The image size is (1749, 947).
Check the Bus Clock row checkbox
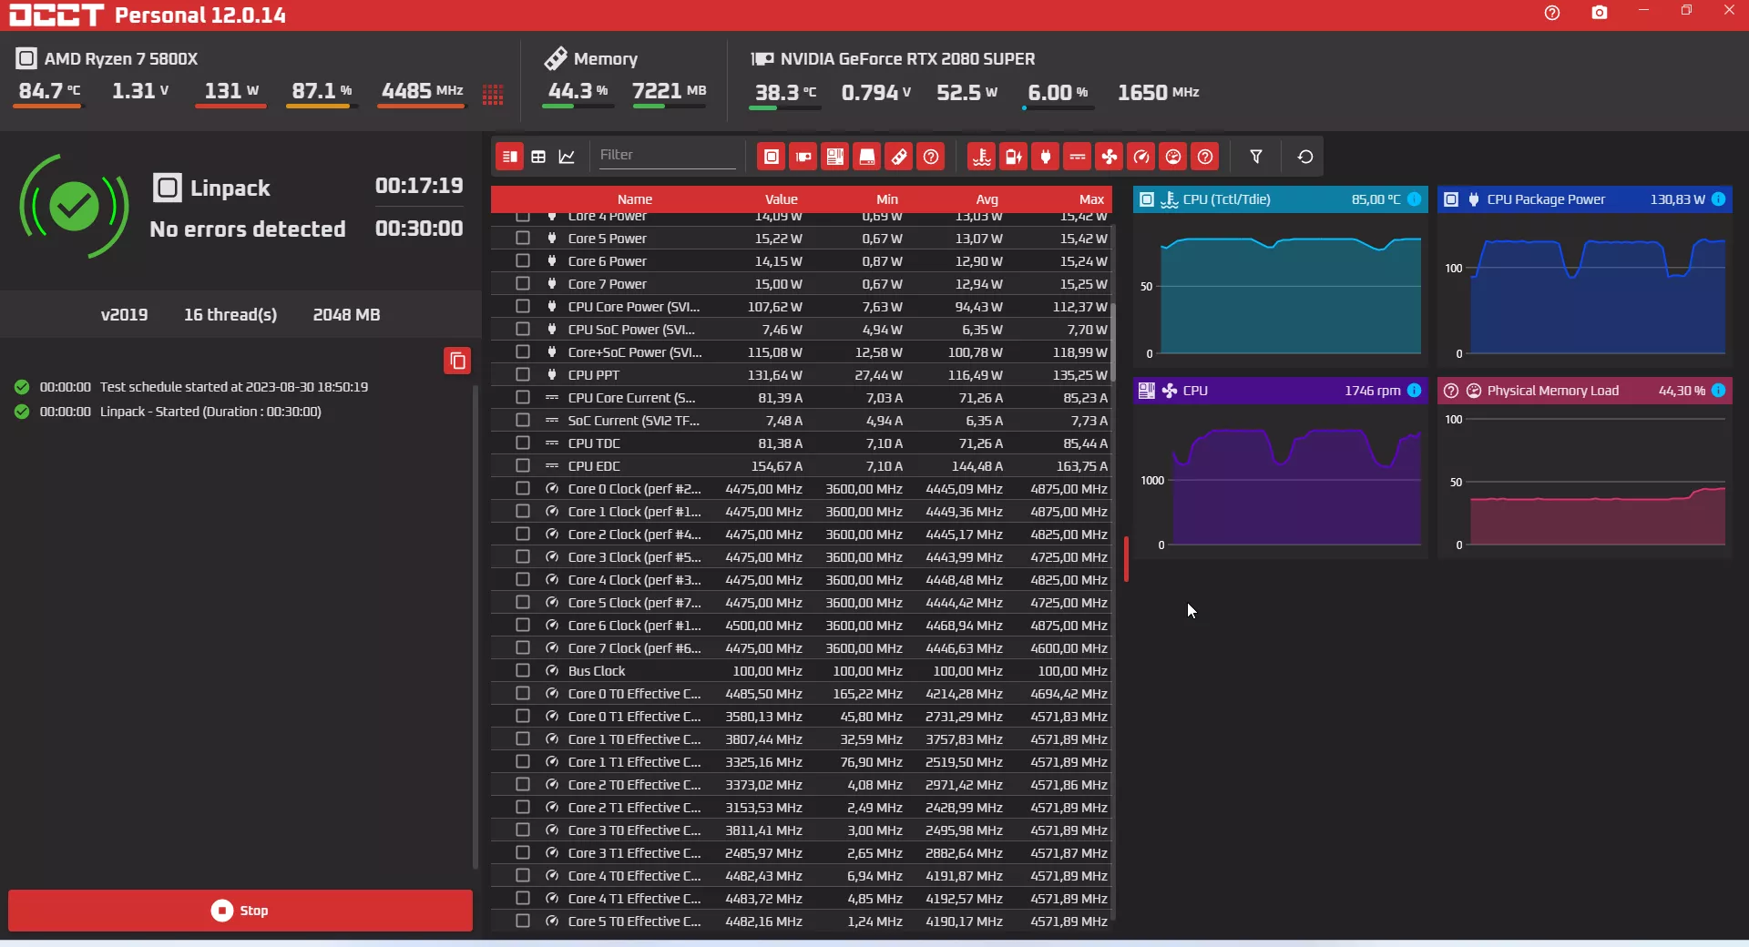pos(523,670)
